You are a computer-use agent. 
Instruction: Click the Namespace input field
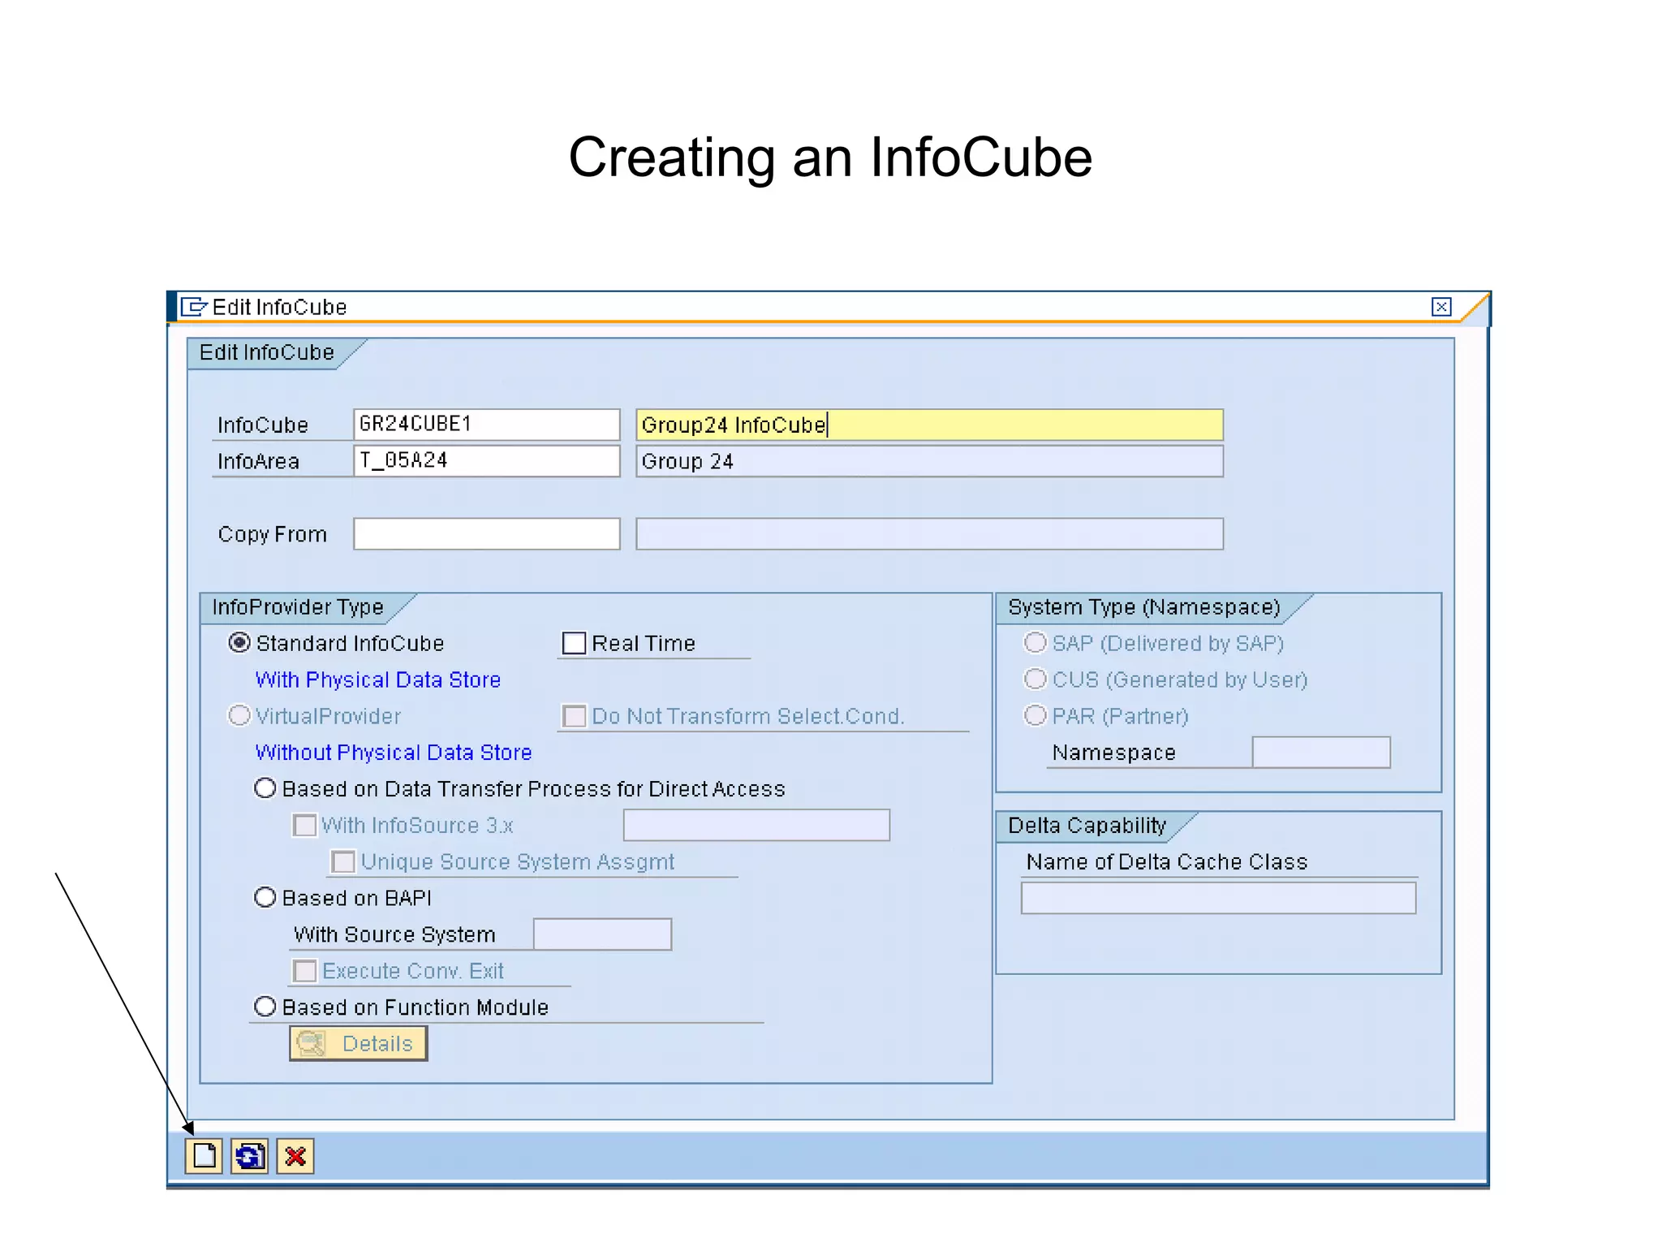tap(1322, 753)
